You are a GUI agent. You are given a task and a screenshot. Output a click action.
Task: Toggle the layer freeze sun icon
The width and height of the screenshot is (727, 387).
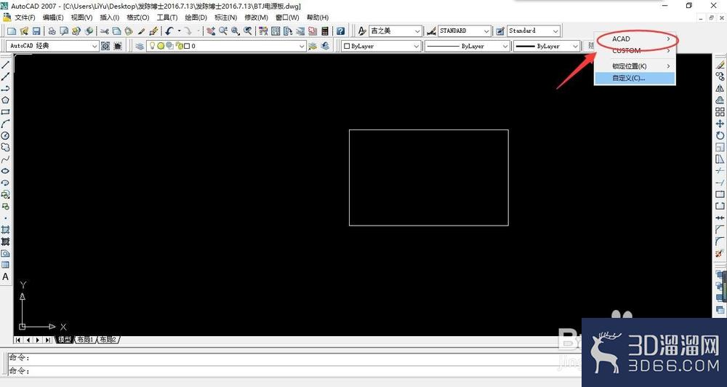pos(161,46)
